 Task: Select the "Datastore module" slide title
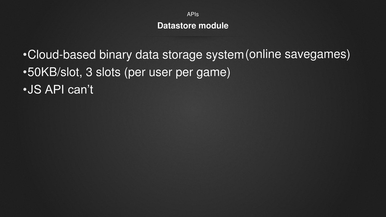(193, 26)
